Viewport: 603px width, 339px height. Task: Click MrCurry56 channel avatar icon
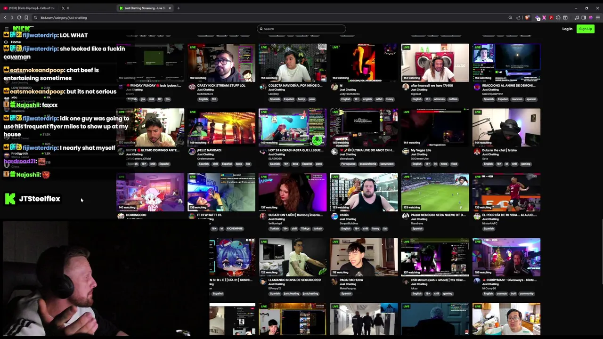click(477, 282)
